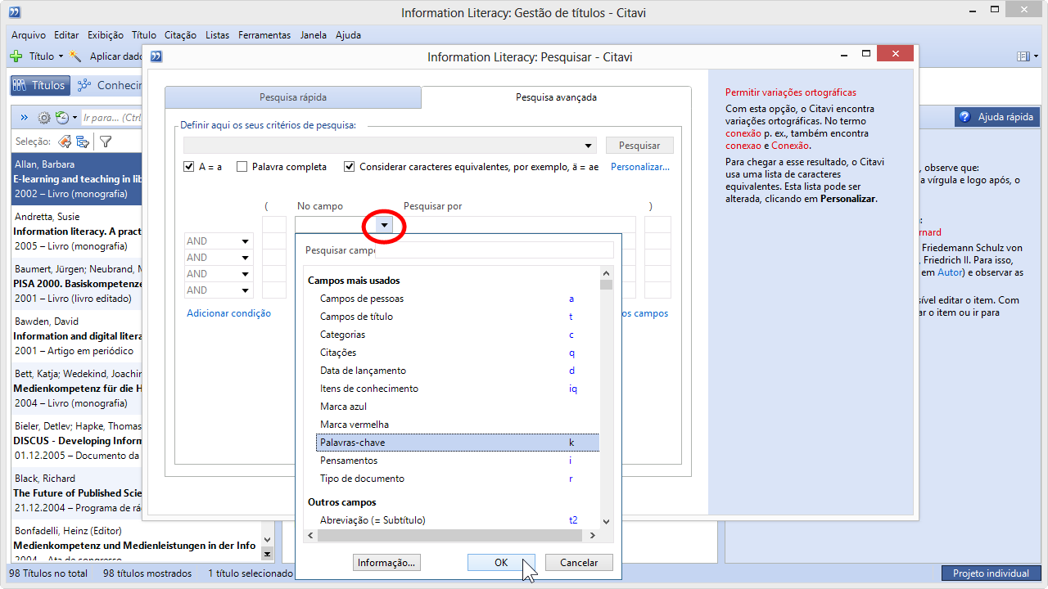Image resolution: width=1048 pixels, height=589 pixels.
Task: Open the Arquivo menu
Action: 29,35
